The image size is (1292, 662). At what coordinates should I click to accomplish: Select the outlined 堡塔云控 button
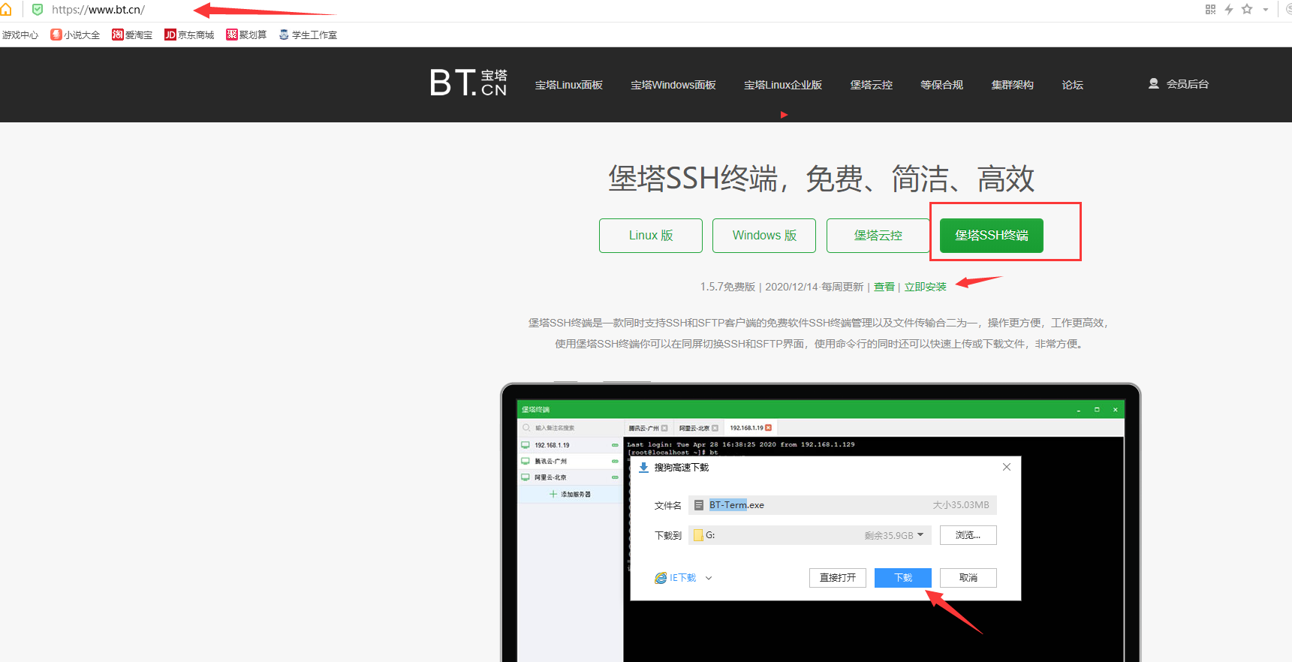point(878,236)
